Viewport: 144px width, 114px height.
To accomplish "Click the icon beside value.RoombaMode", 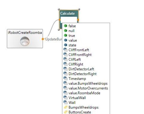I will (65, 93).
